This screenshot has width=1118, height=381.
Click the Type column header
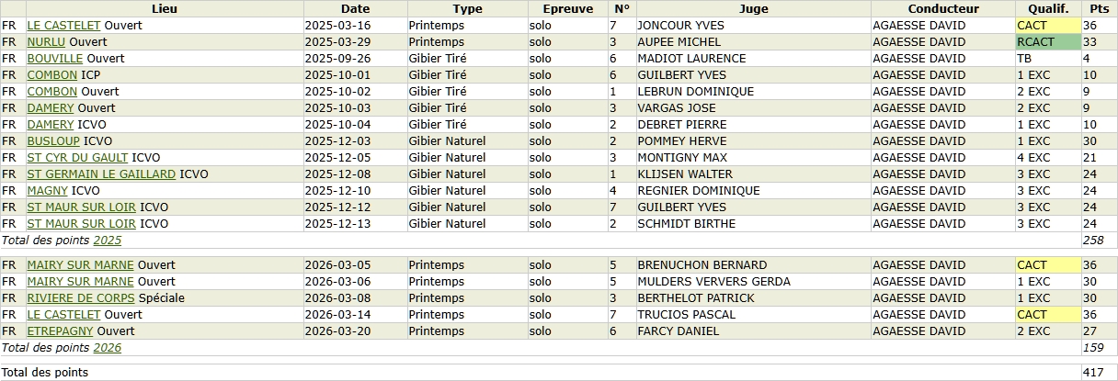(467, 8)
